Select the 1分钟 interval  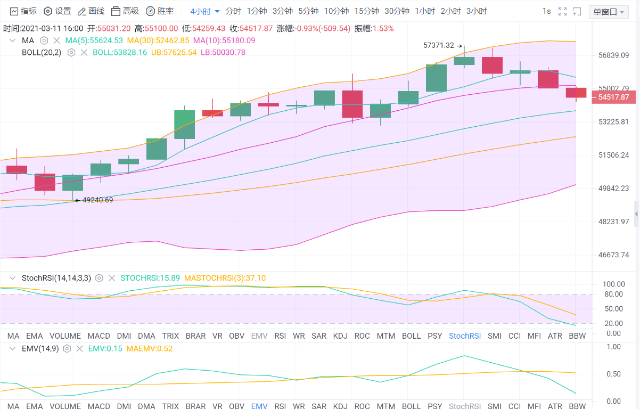[x=257, y=11]
